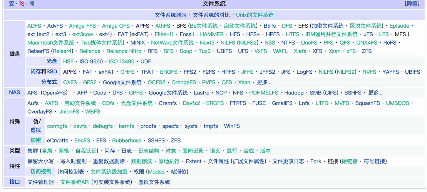The image size is (427, 192).
Task: Open the Lustre link
Action: (201, 93)
